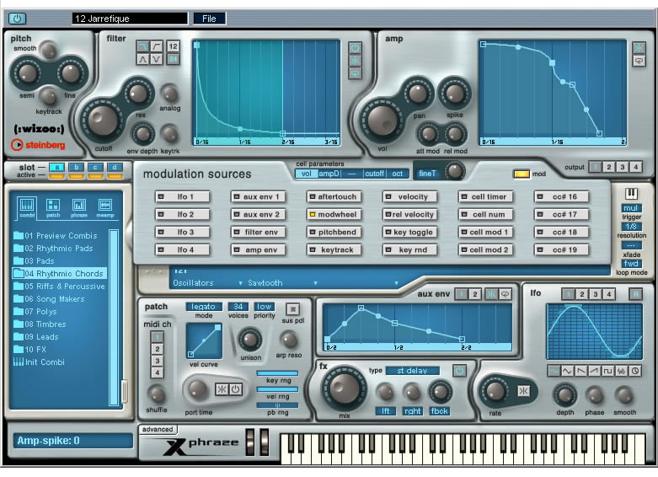
Task: Select the high-pass filter type icon
Action: pyautogui.click(x=156, y=46)
